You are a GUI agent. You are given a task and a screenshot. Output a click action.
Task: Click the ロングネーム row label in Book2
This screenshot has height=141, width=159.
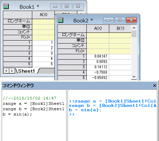72,35
